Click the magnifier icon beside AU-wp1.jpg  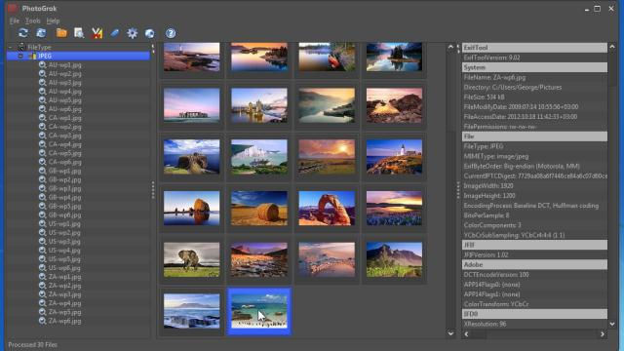point(42,65)
